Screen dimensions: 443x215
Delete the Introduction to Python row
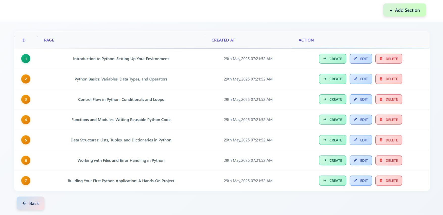[388, 59]
